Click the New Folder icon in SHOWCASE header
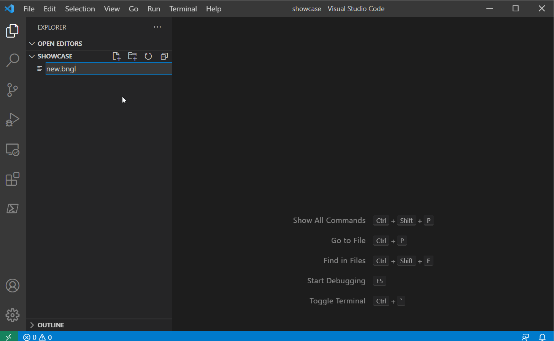 point(132,56)
